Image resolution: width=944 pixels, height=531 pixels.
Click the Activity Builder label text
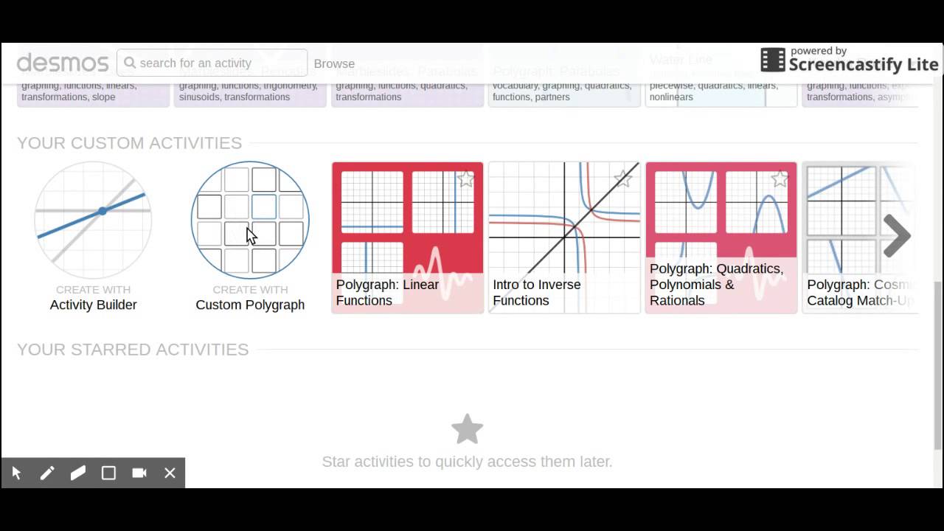(x=93, y=305)
